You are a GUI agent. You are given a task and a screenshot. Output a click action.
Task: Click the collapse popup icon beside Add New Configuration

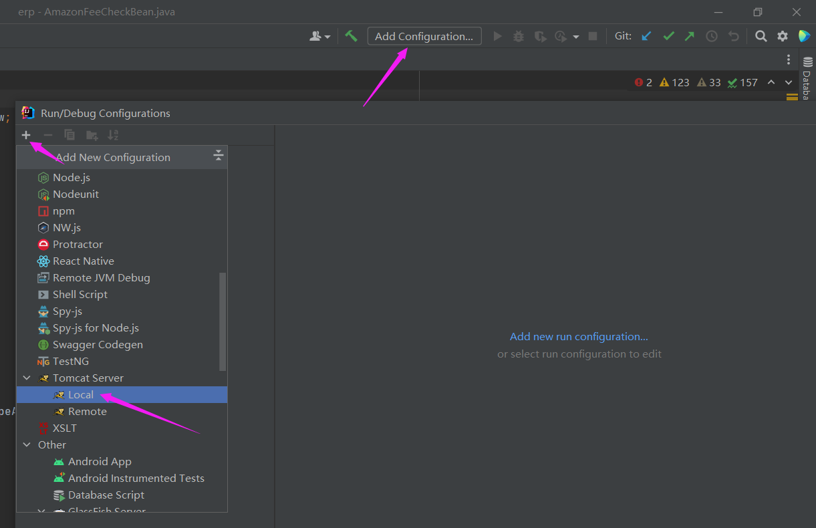point(218,156)
